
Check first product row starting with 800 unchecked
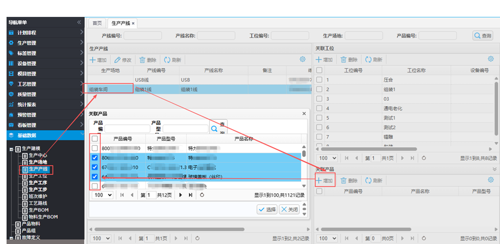coord(95,148)
